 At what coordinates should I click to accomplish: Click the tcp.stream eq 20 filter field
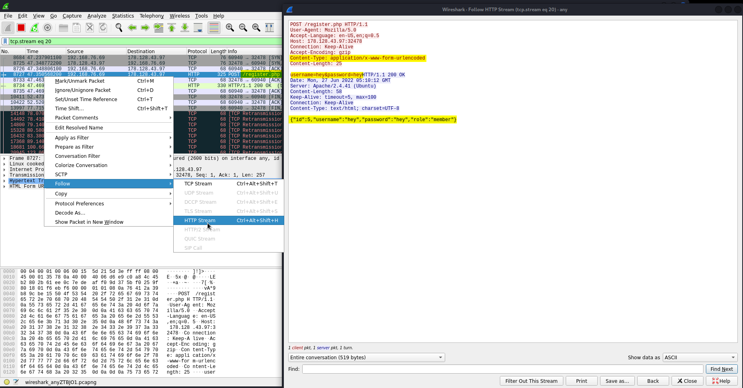(145, 41)
